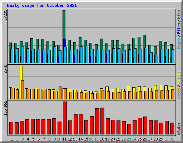Click the 'Hits' legend label

(179, 15)
